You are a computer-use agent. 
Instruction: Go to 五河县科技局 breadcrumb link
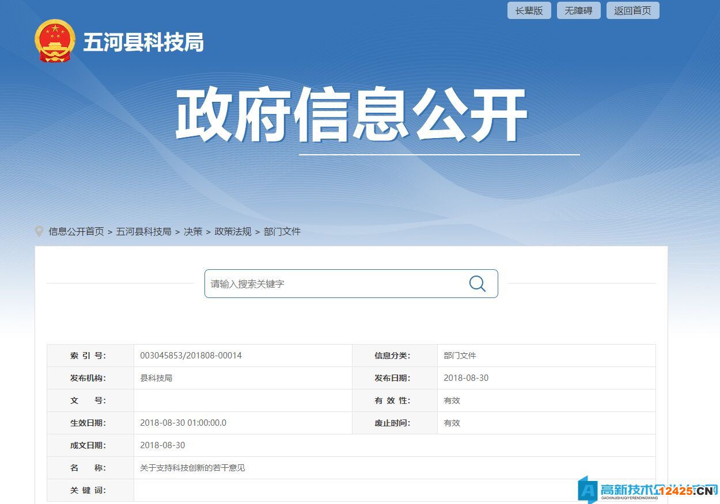click(143, 231)
